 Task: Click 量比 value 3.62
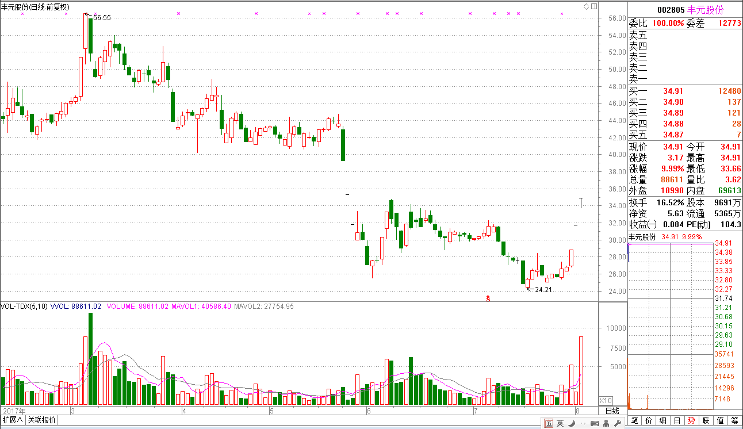(x=733, y=180)
